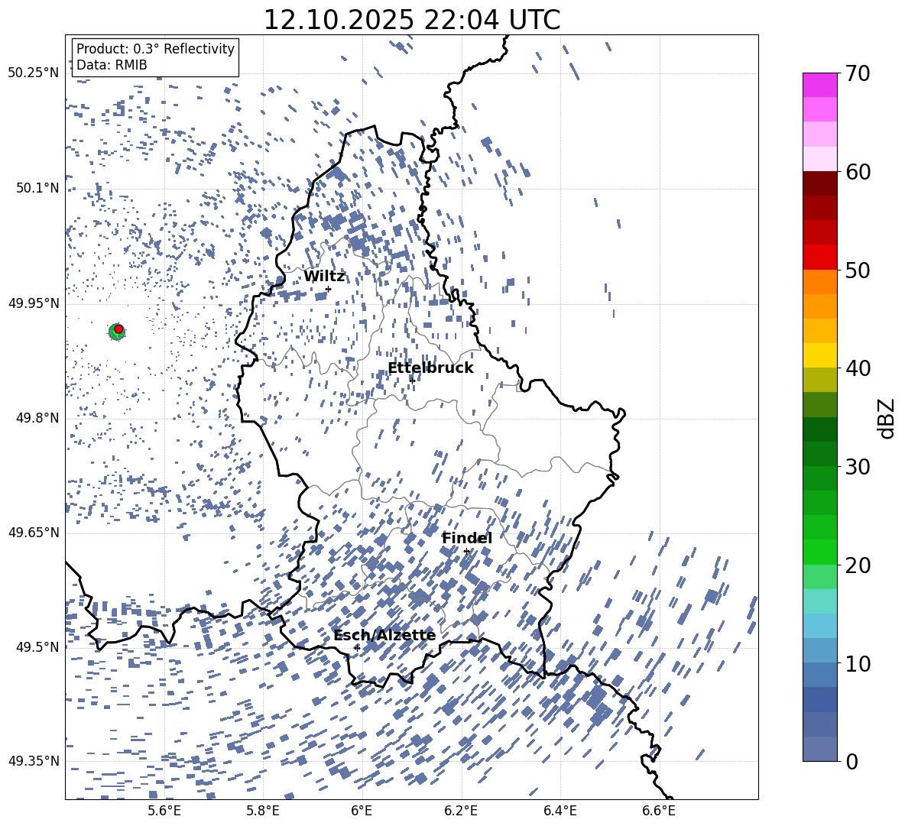Click the Esch/Alzette city label

point(384,635)
